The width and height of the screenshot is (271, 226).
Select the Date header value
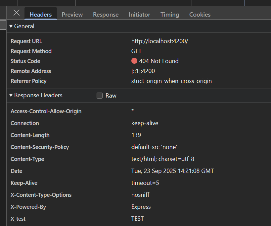[172, 171]
